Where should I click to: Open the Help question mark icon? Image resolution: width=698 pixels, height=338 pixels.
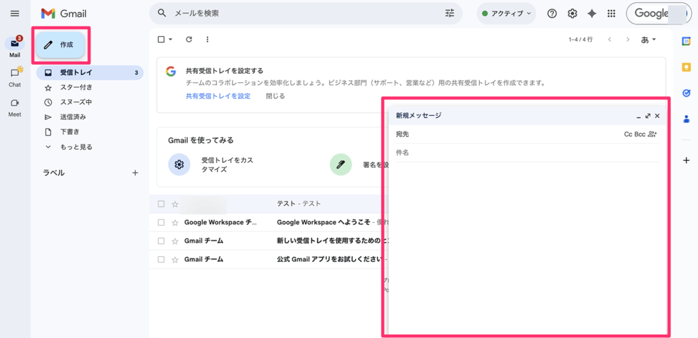pos(552,14)
